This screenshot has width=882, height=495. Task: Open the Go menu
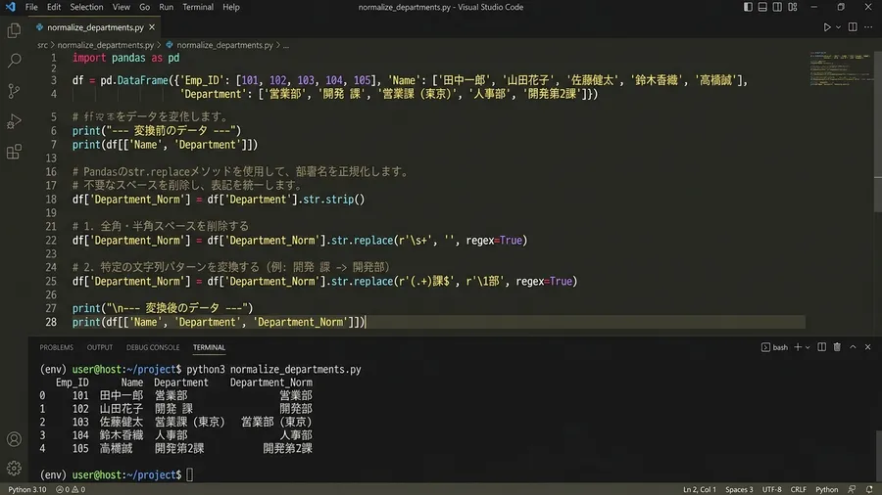(x=145, y=7)
